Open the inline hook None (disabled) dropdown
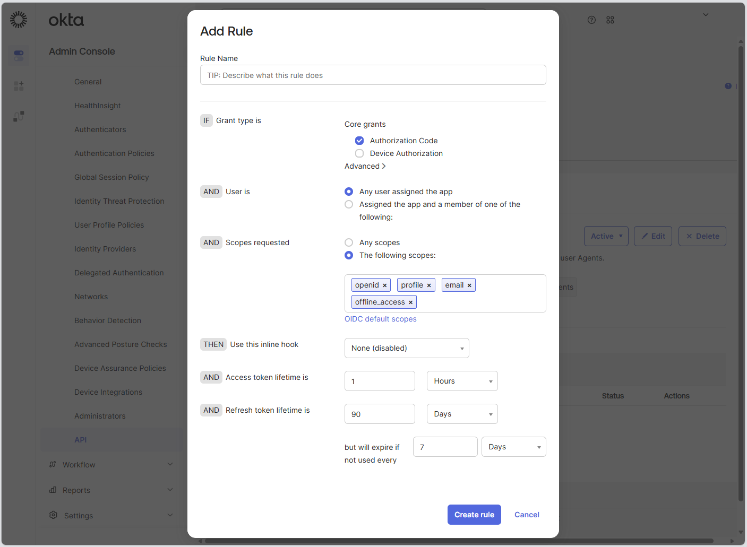Screen dimensions: 747x547 (407, 348)
